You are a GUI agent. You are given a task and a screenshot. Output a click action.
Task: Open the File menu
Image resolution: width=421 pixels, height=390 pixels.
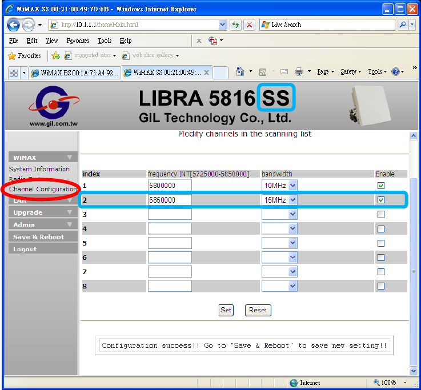coord(14,41)
